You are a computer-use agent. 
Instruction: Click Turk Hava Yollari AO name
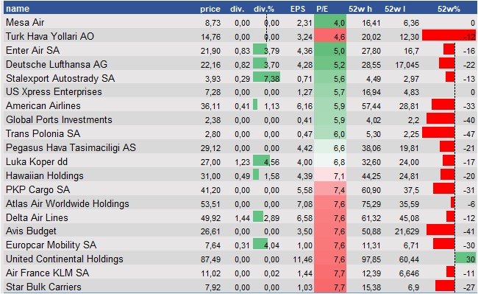coord(50,36)
